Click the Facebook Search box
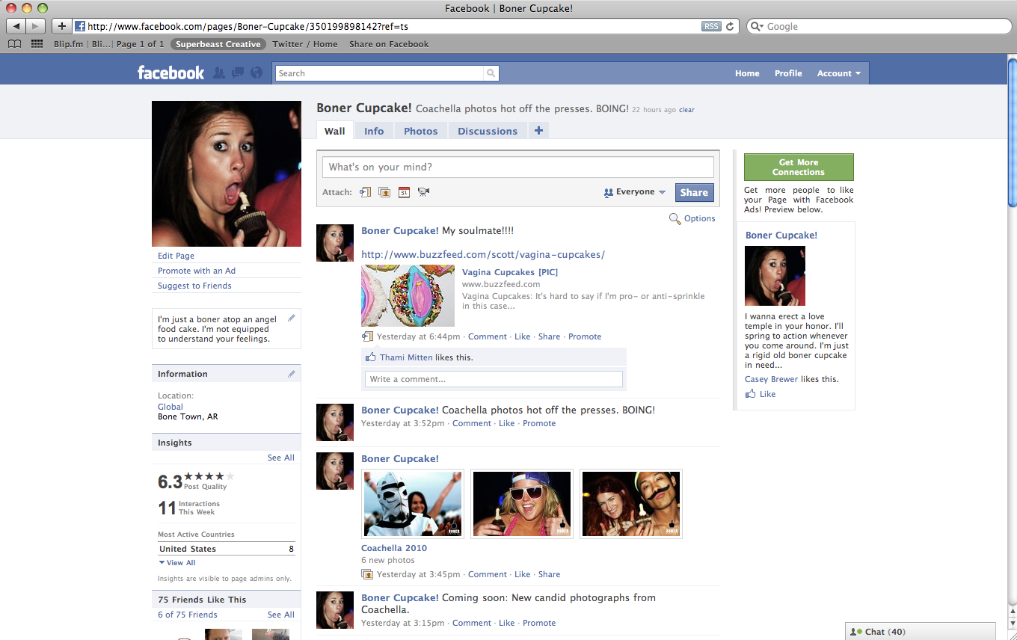Viewport: 1017px width, 640px height. [x=380, y=73]
